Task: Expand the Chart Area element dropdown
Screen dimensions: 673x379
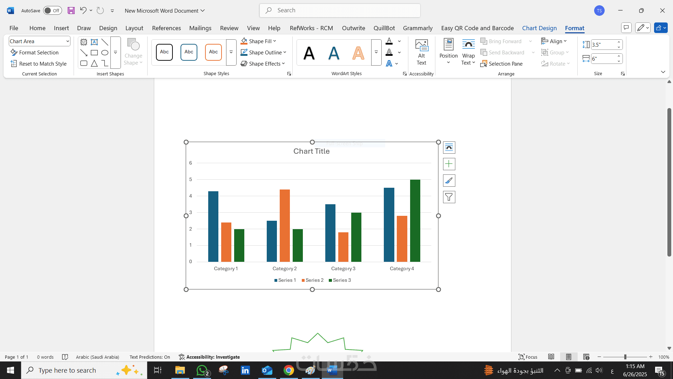Action: [67, 41]
